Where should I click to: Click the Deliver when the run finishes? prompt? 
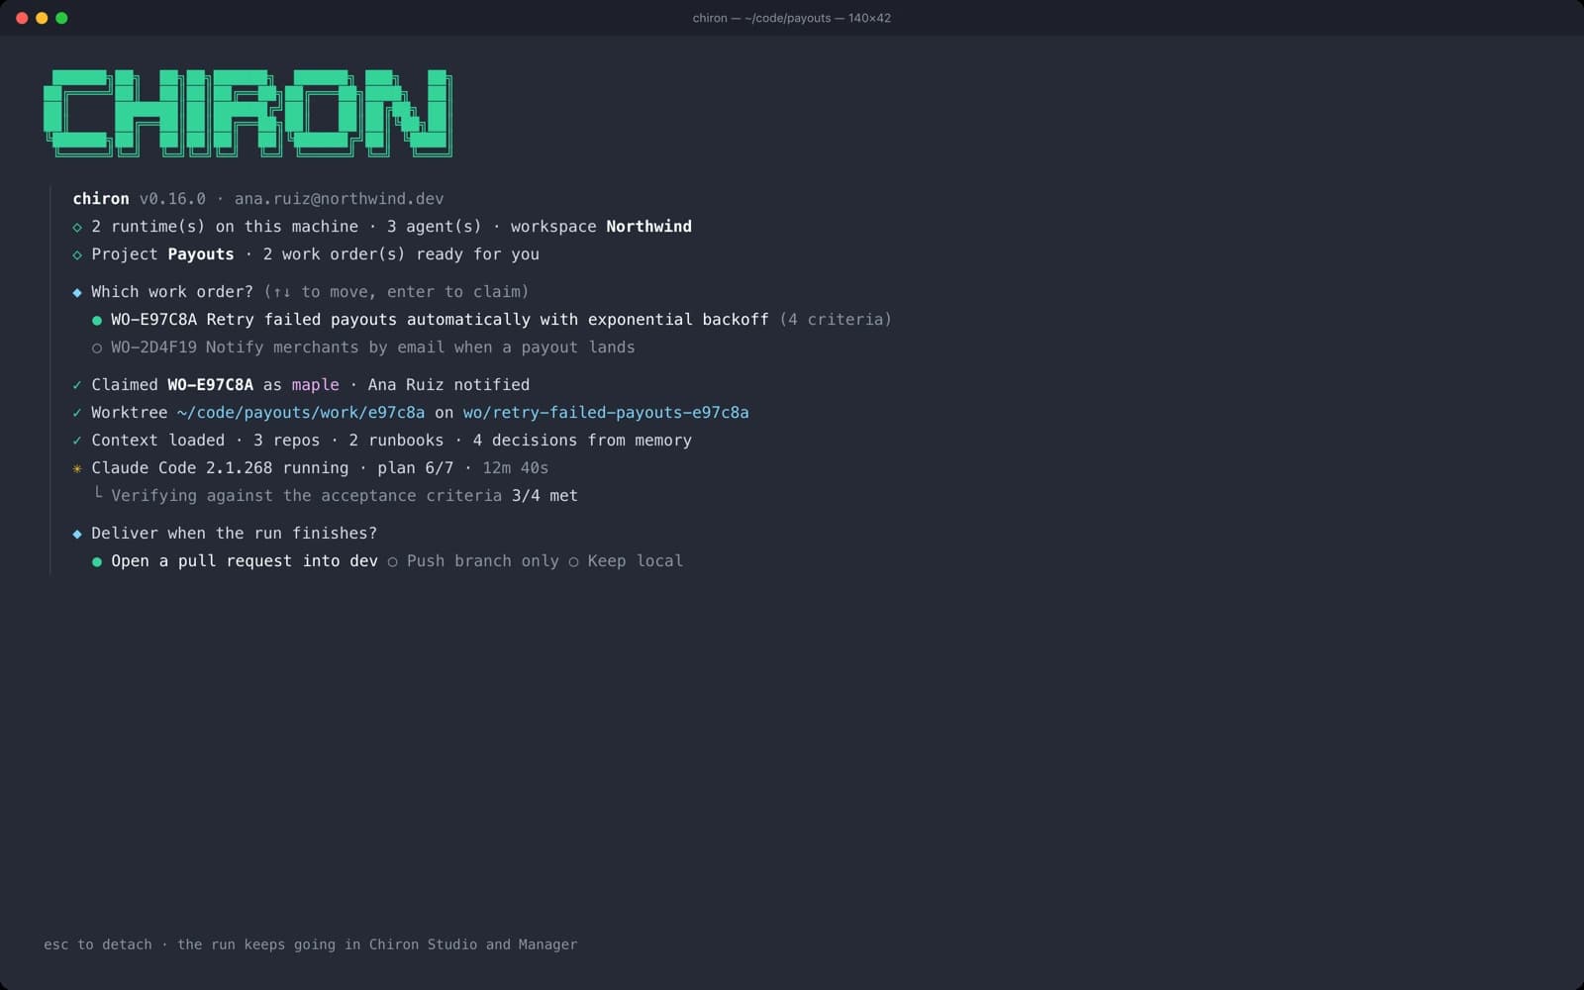pyautogui.click(x=235, y=534)
